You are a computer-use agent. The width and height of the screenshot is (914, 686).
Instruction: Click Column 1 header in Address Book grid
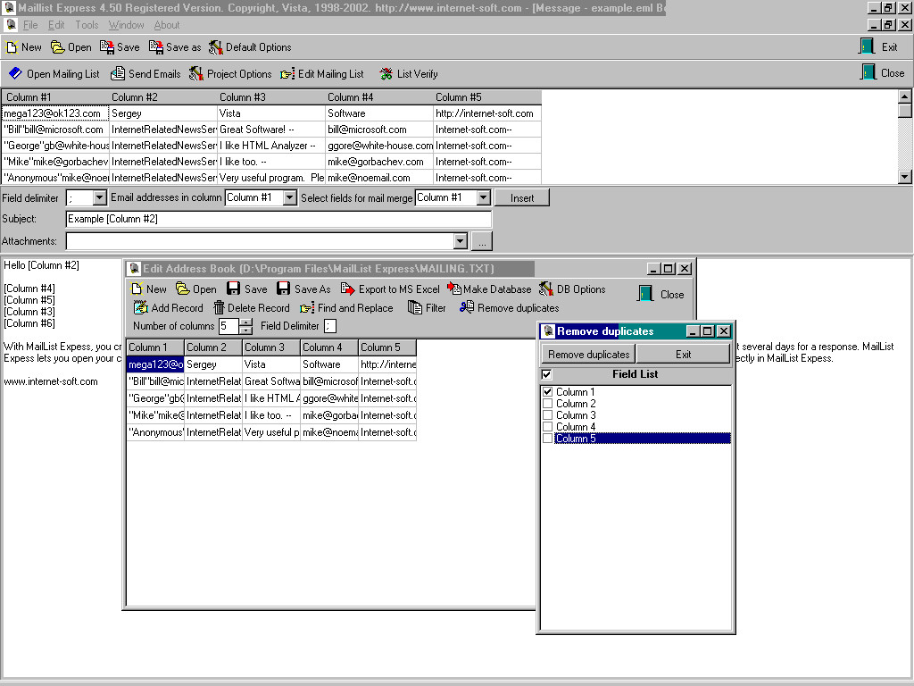[155, 347]
